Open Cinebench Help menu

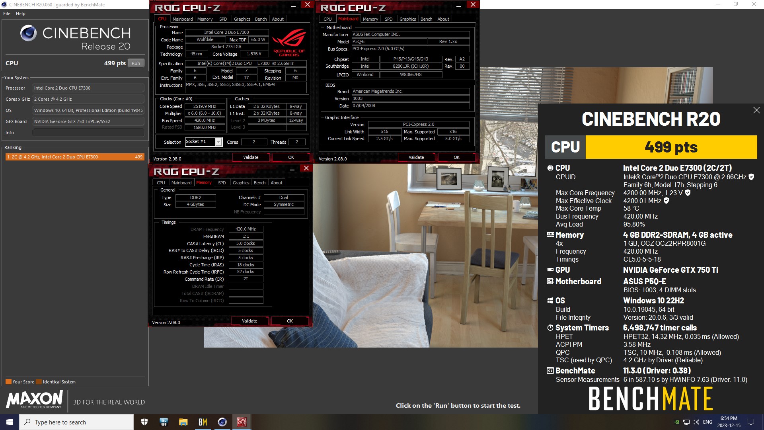coord(21,14)
